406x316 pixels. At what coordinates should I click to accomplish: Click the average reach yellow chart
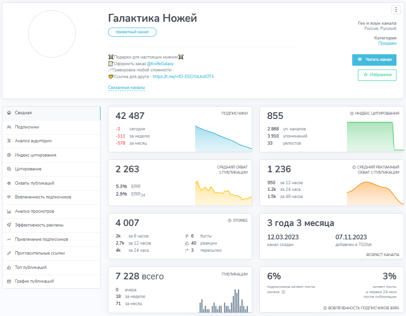pos(223,193)
